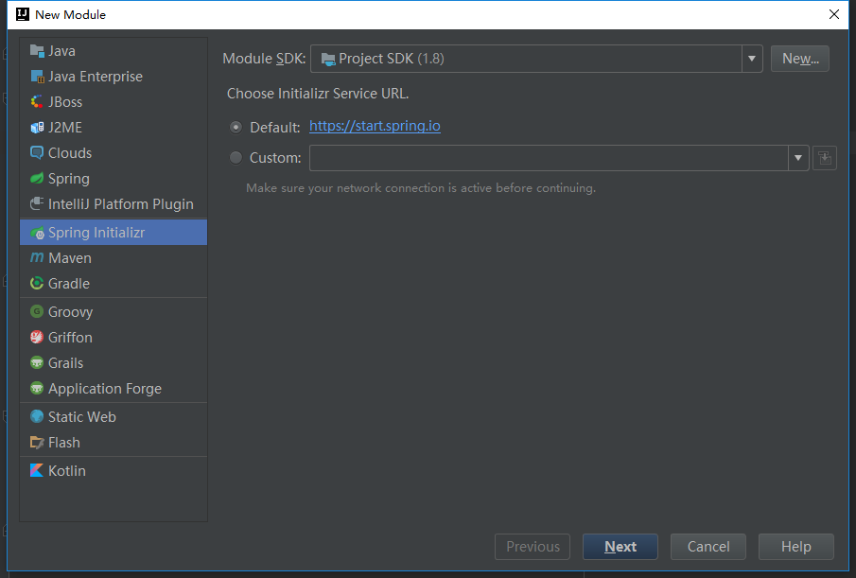Click the network connection hint text
Image resolution: width=856 pixels, height=578 pixels.
point(421,188)
